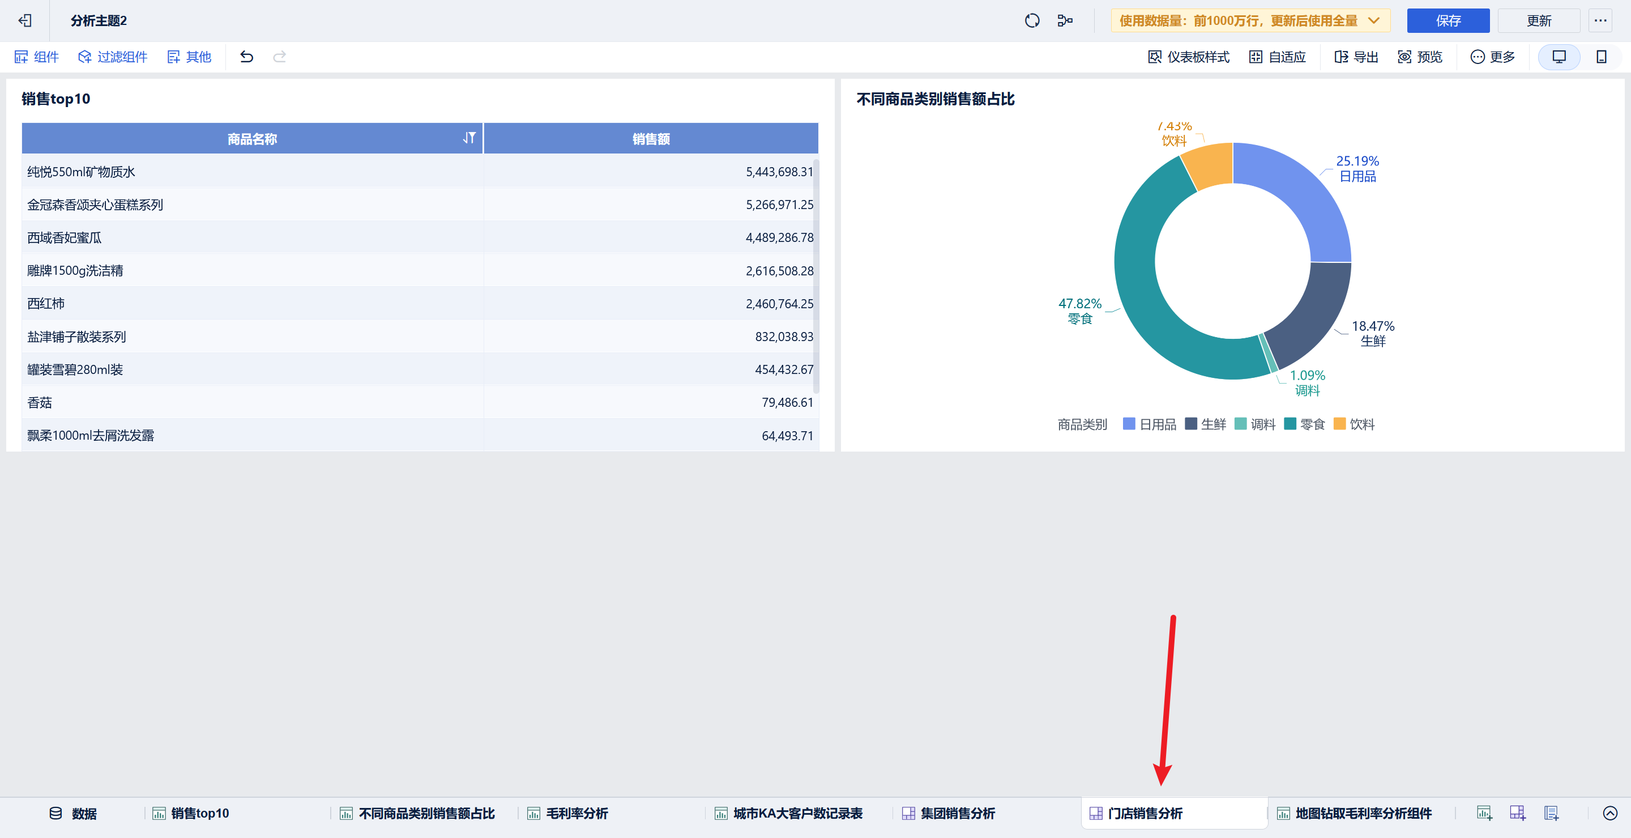Expand the 使用数据量 data volume dropdown
The height and width of the screenshot is (838, 1631).
(1373, 21)
